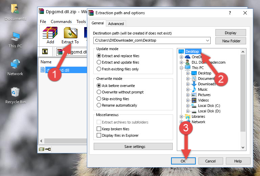Expand the Local Disk (C:) tree node
This screenshot has width=260, height=176.
pos(188,106)
